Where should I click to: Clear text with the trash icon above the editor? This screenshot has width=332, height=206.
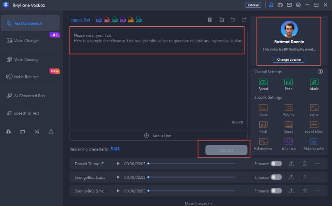[210, 20]
